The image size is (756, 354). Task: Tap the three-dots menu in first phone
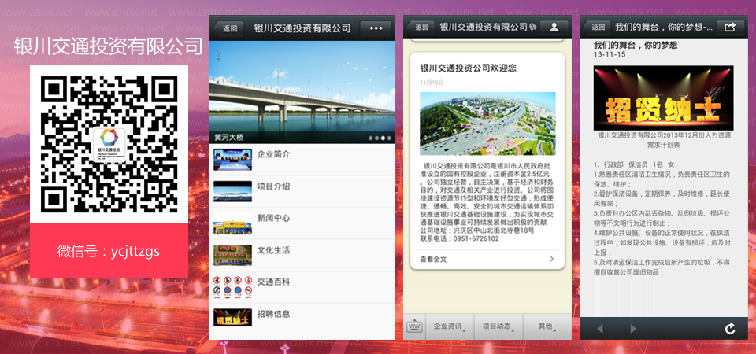pyautogui.click(x=376, y=28)
